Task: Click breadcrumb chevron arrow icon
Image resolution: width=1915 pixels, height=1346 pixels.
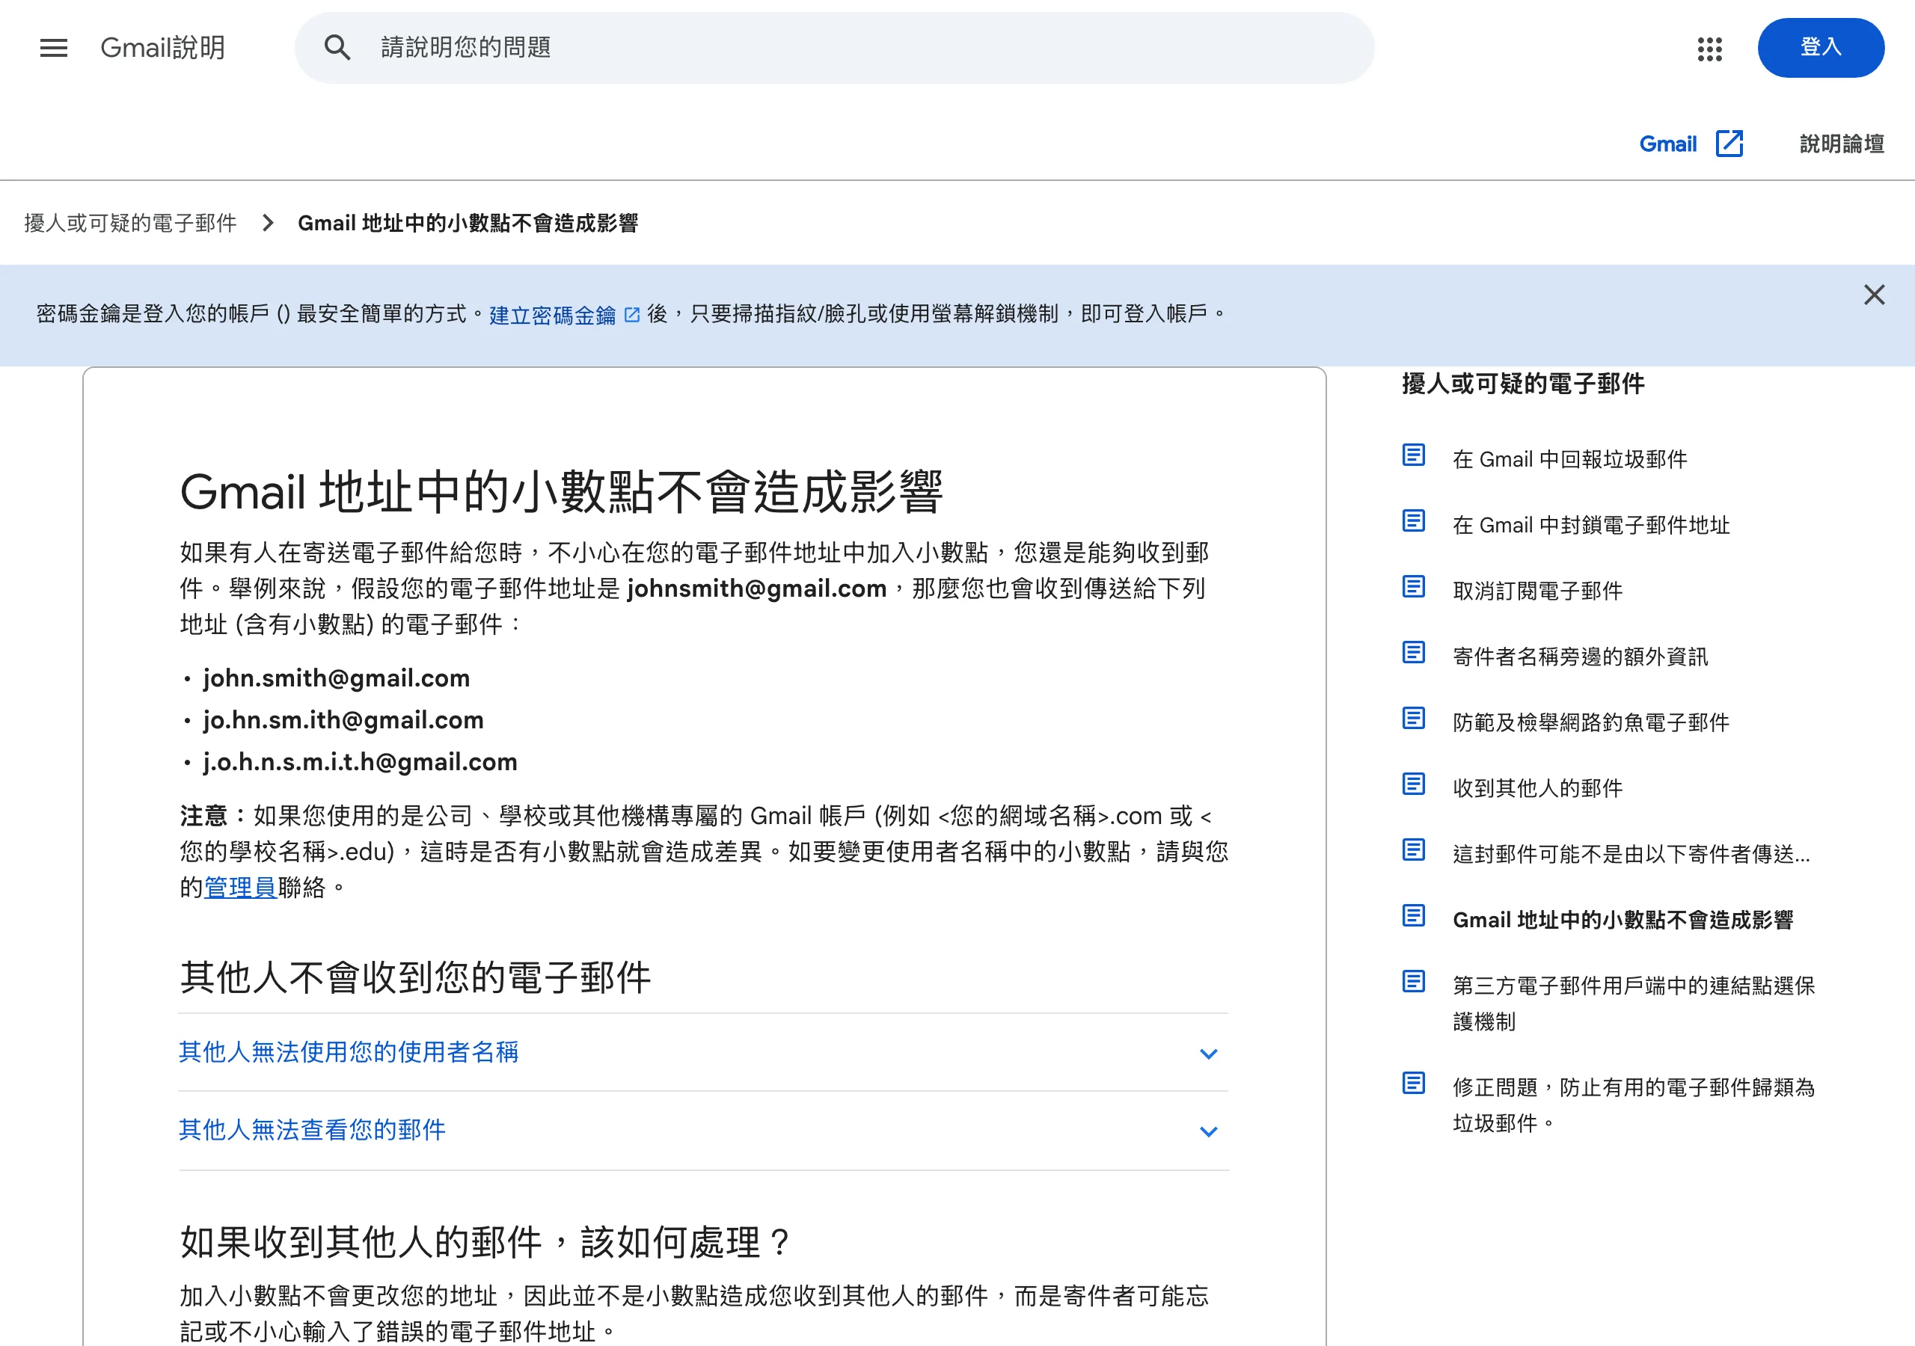Action: coord(268,223)
